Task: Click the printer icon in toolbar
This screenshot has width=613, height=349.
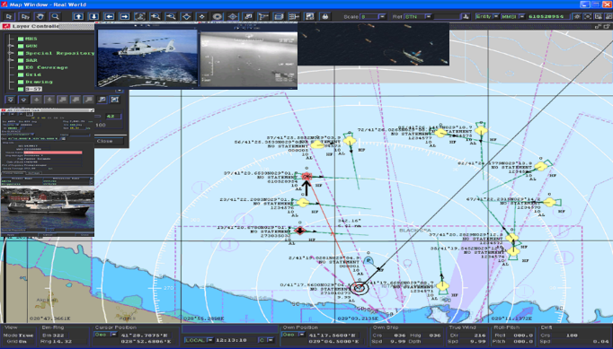Action: click(324, 16)
